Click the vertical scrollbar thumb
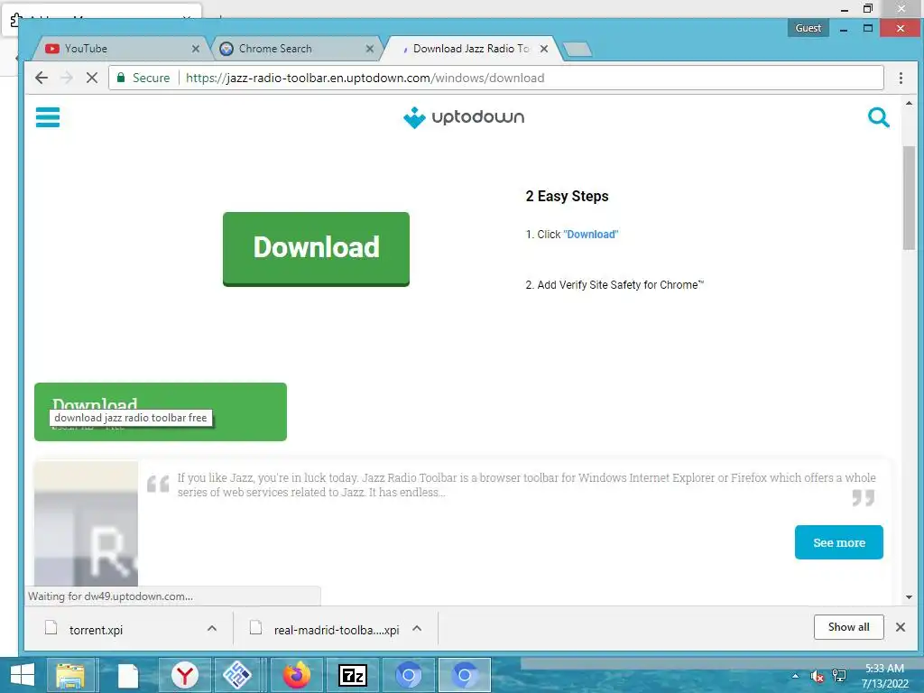The width and height of the screenshot is (924, 693). click(909, 198)
